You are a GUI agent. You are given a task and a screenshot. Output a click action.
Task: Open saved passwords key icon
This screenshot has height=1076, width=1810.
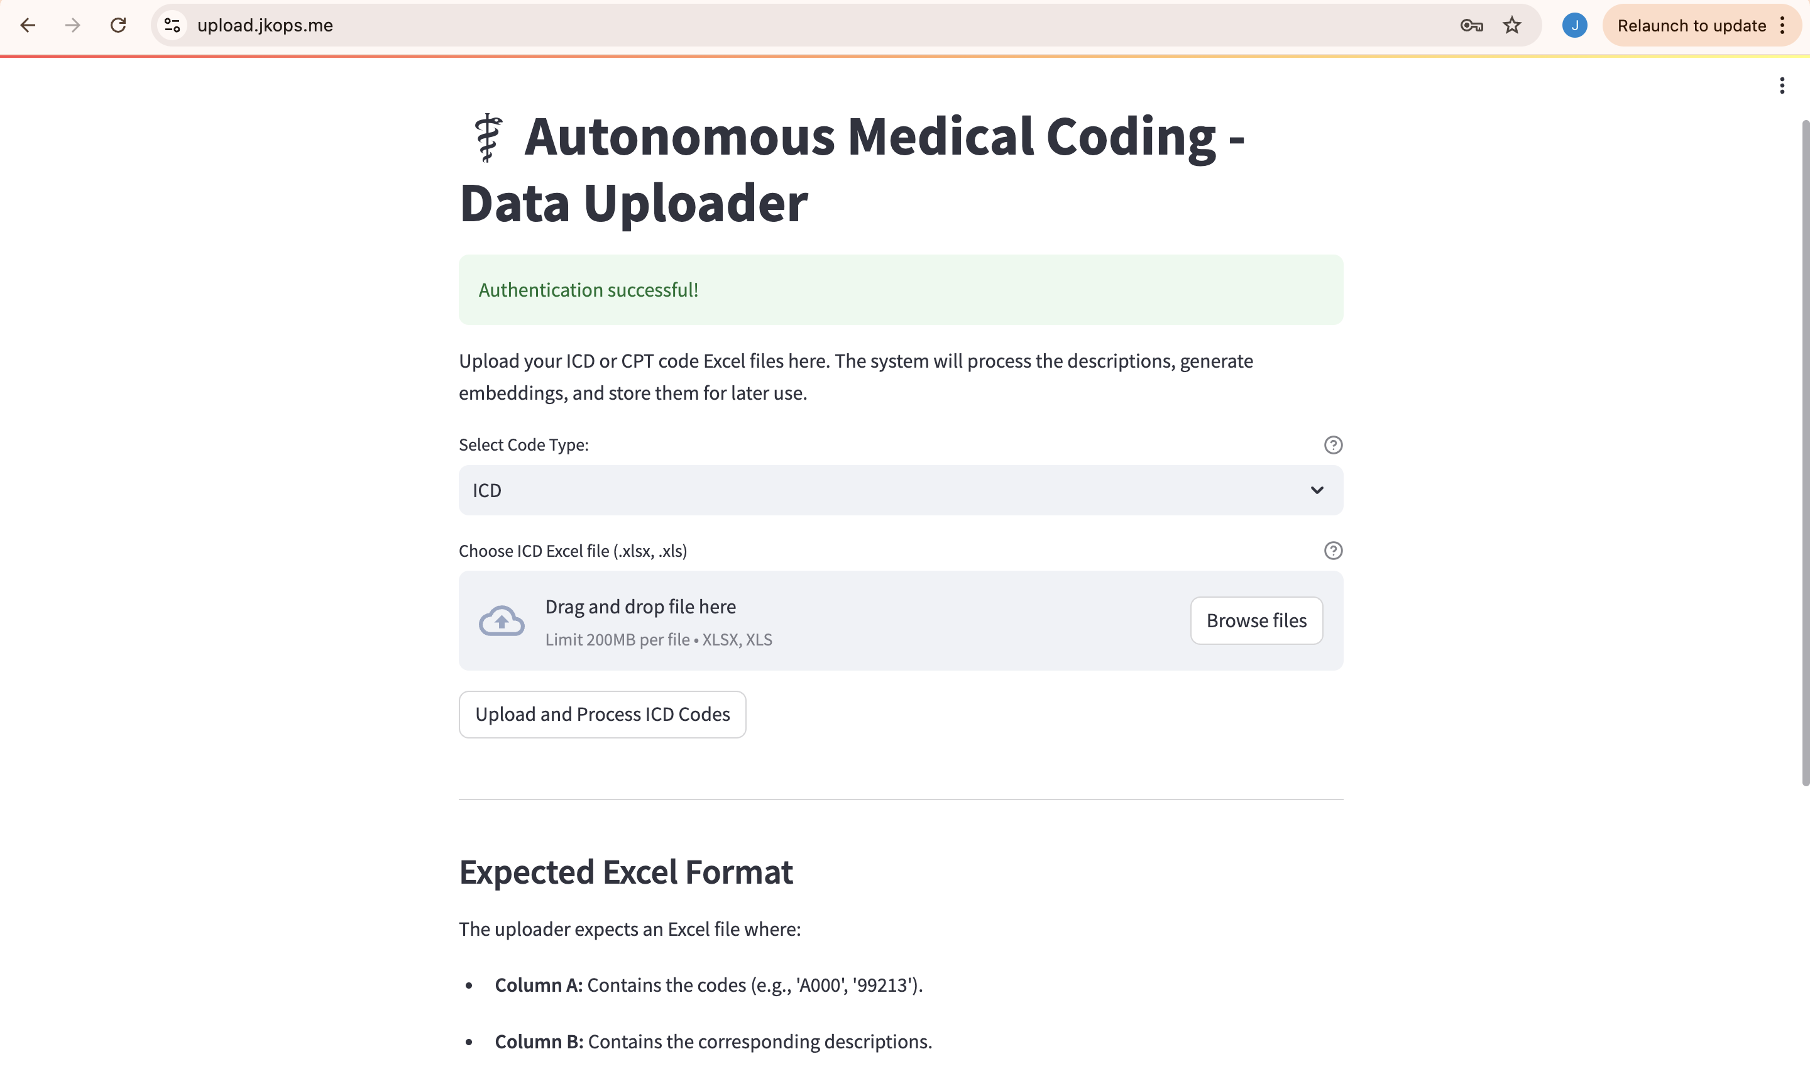(x=1471, y=25)
